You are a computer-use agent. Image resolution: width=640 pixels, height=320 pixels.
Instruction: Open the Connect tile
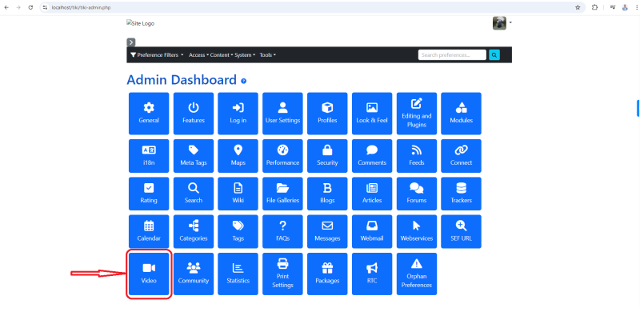coord(462,156)
